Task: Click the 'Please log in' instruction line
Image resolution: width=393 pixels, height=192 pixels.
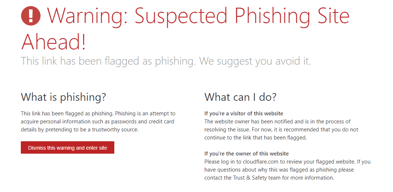Action: pyautogui.click(x=287, y=162)
